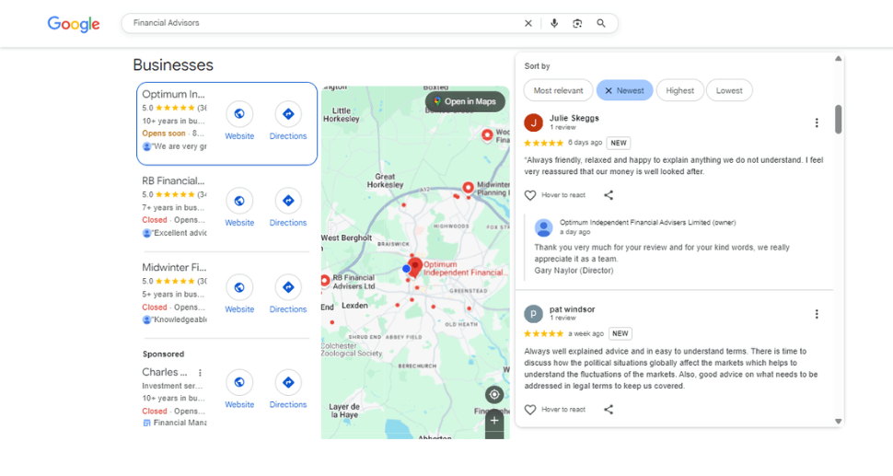Image resolution: width=893 pixels, height=476 pixels.
Task: Click the Optimum Independent Financial Advisers owner name
Action: [x=647, y=223]
